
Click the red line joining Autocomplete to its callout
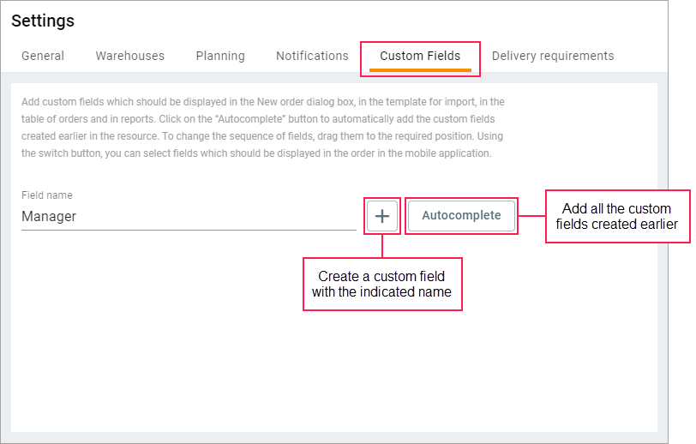point(531,215)
